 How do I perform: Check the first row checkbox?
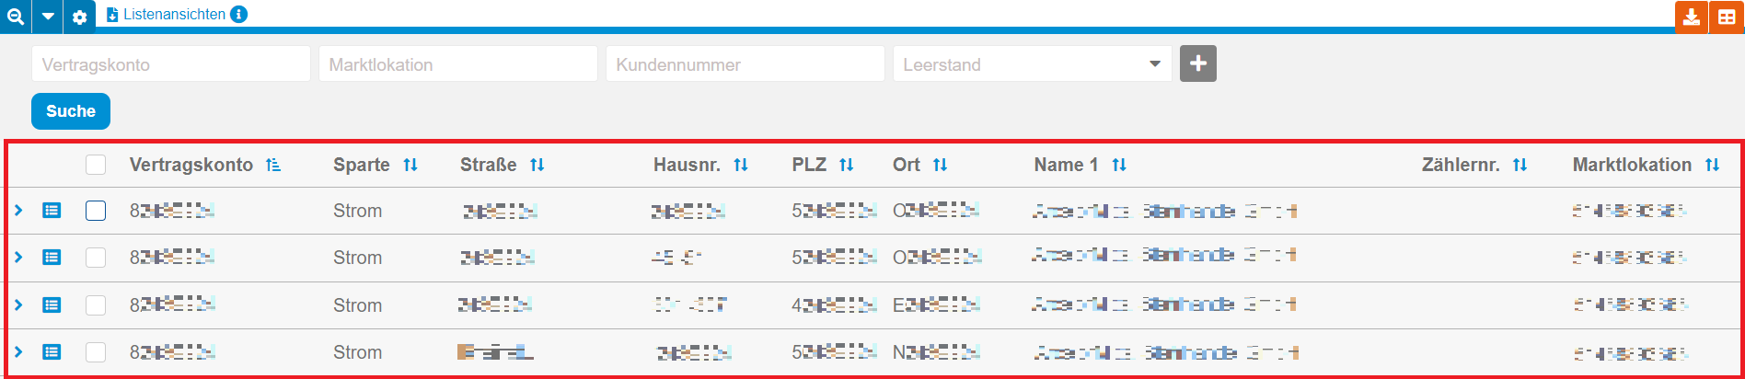96,211
